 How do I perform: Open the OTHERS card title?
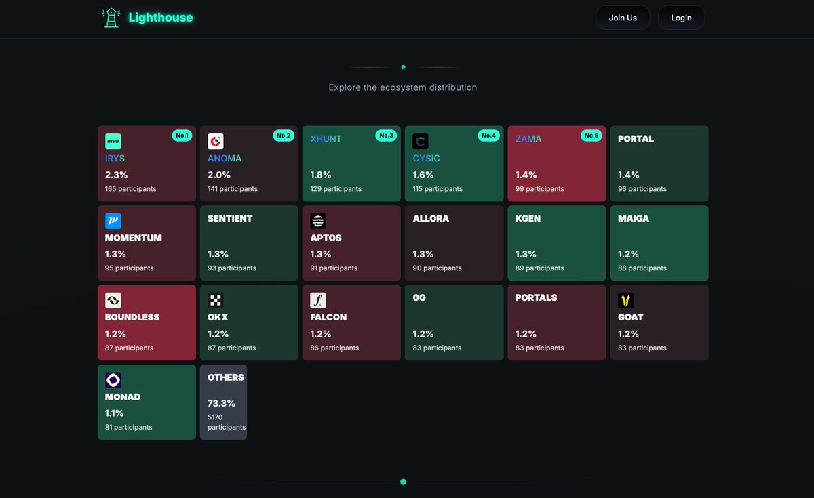[226, 377]
